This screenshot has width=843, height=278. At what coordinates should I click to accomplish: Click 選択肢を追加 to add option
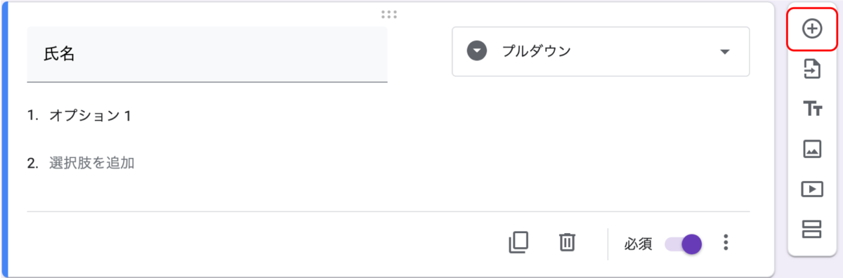91,163
